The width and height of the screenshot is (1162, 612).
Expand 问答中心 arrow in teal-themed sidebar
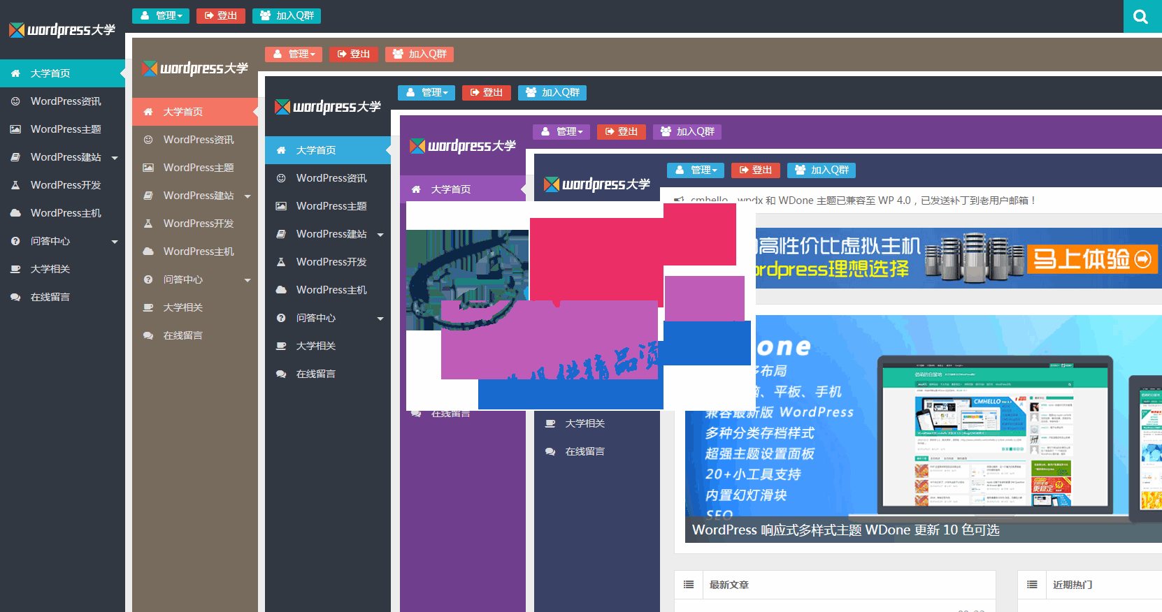click(115, 242)
